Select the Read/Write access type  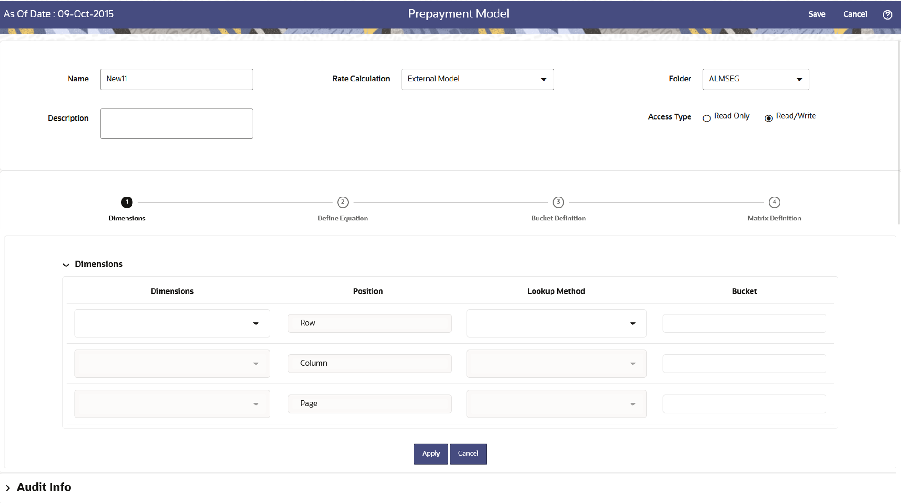(x=769, y=118)
